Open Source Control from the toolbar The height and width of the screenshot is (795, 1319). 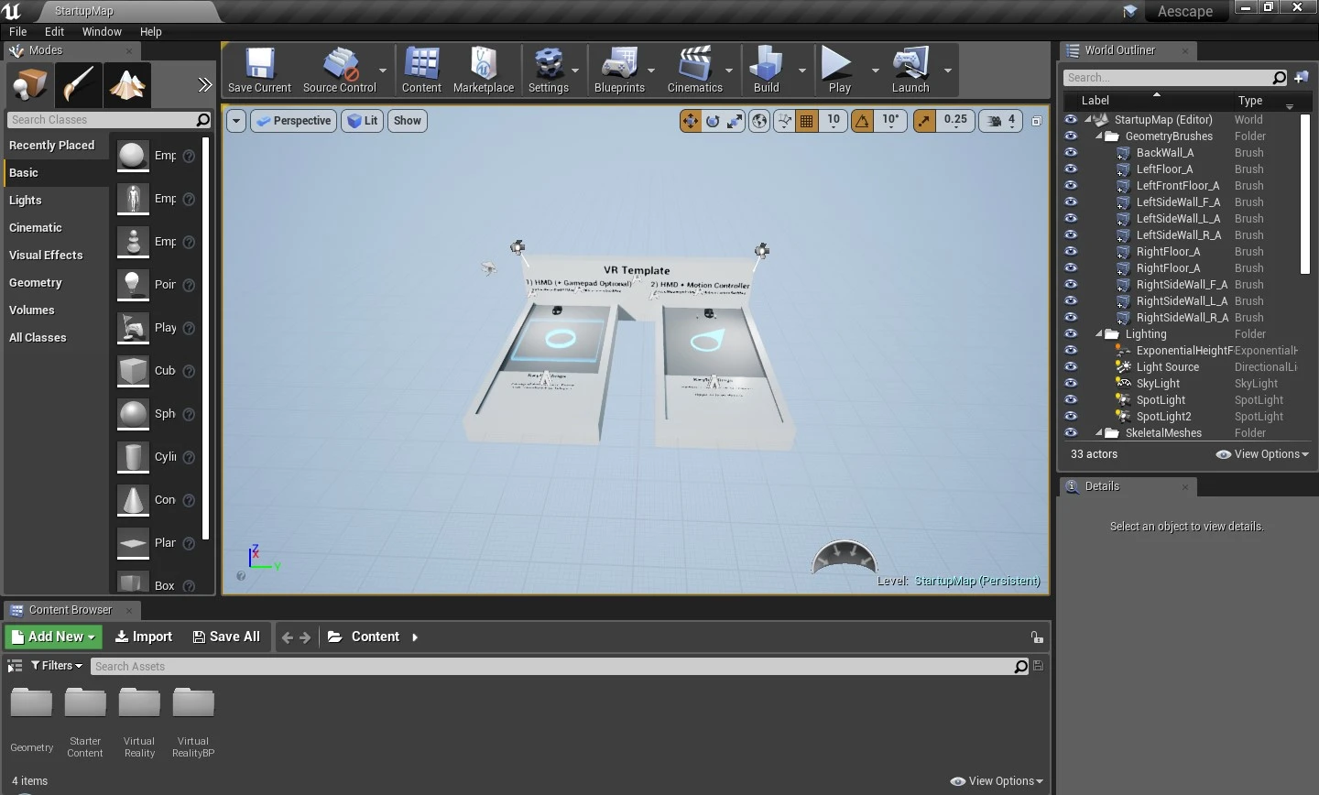coord(339,71)
